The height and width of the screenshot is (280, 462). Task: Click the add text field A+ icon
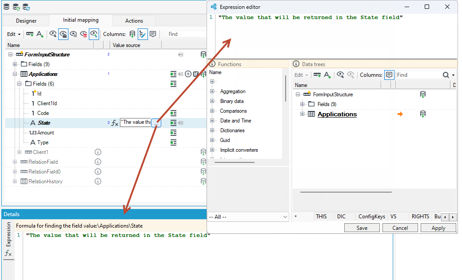coord(40,34)
